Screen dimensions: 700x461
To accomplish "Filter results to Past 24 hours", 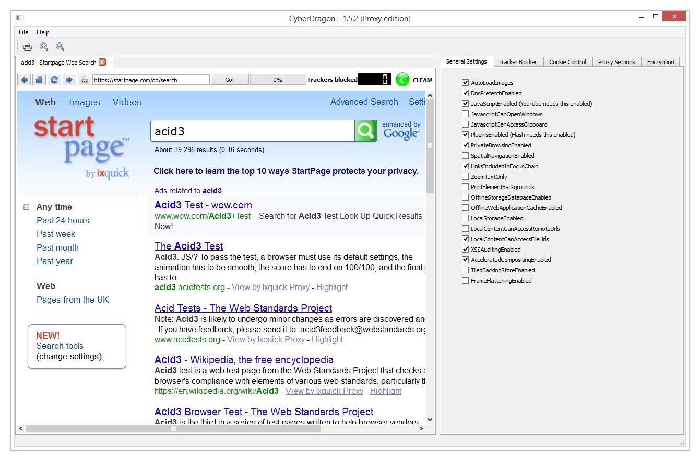I will click(x=63, y=221).
